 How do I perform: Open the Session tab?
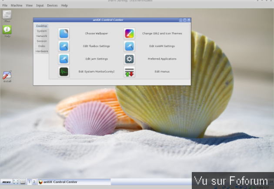point(42,41)
